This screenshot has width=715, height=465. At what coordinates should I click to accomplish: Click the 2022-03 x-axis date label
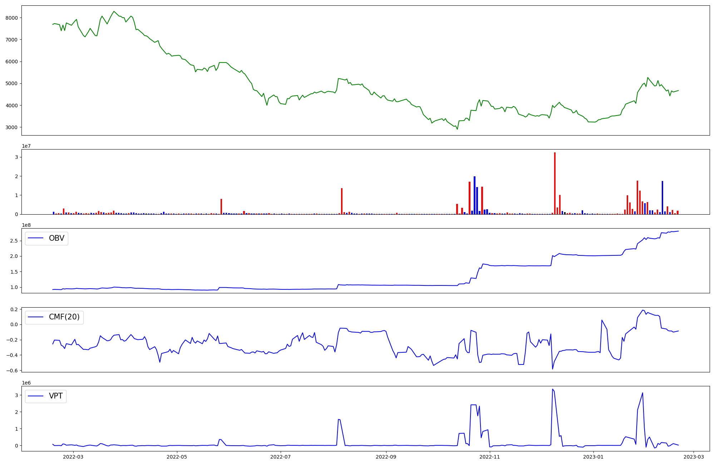click(73, 457)
